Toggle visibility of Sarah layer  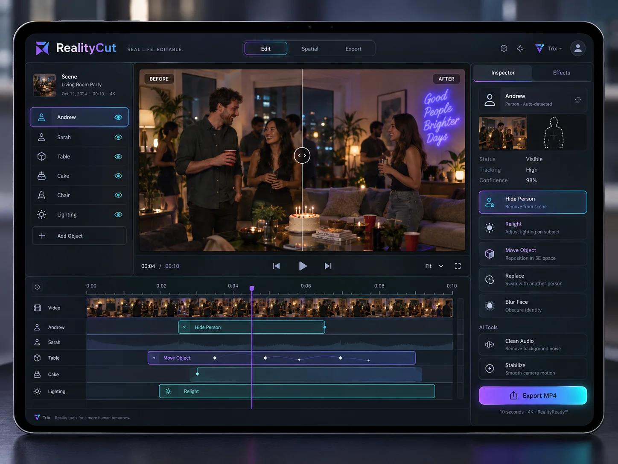coord(118,137)
